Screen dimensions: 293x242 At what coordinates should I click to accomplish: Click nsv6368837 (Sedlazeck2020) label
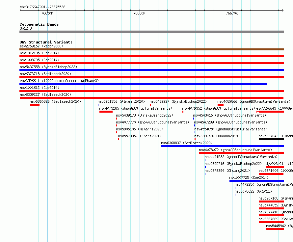pos(187,143)
